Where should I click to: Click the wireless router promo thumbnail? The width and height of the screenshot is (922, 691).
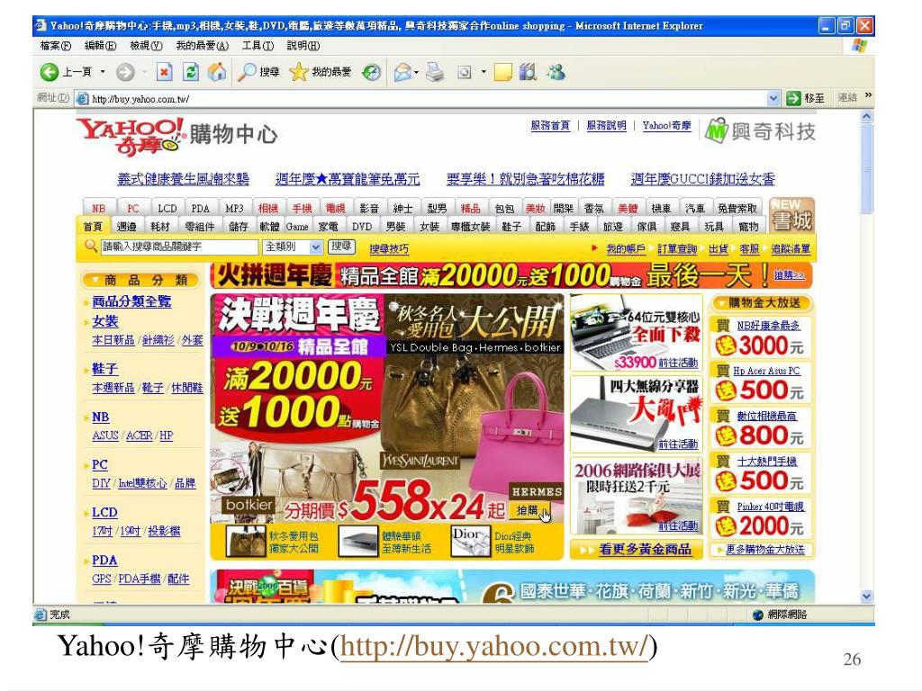637,414
